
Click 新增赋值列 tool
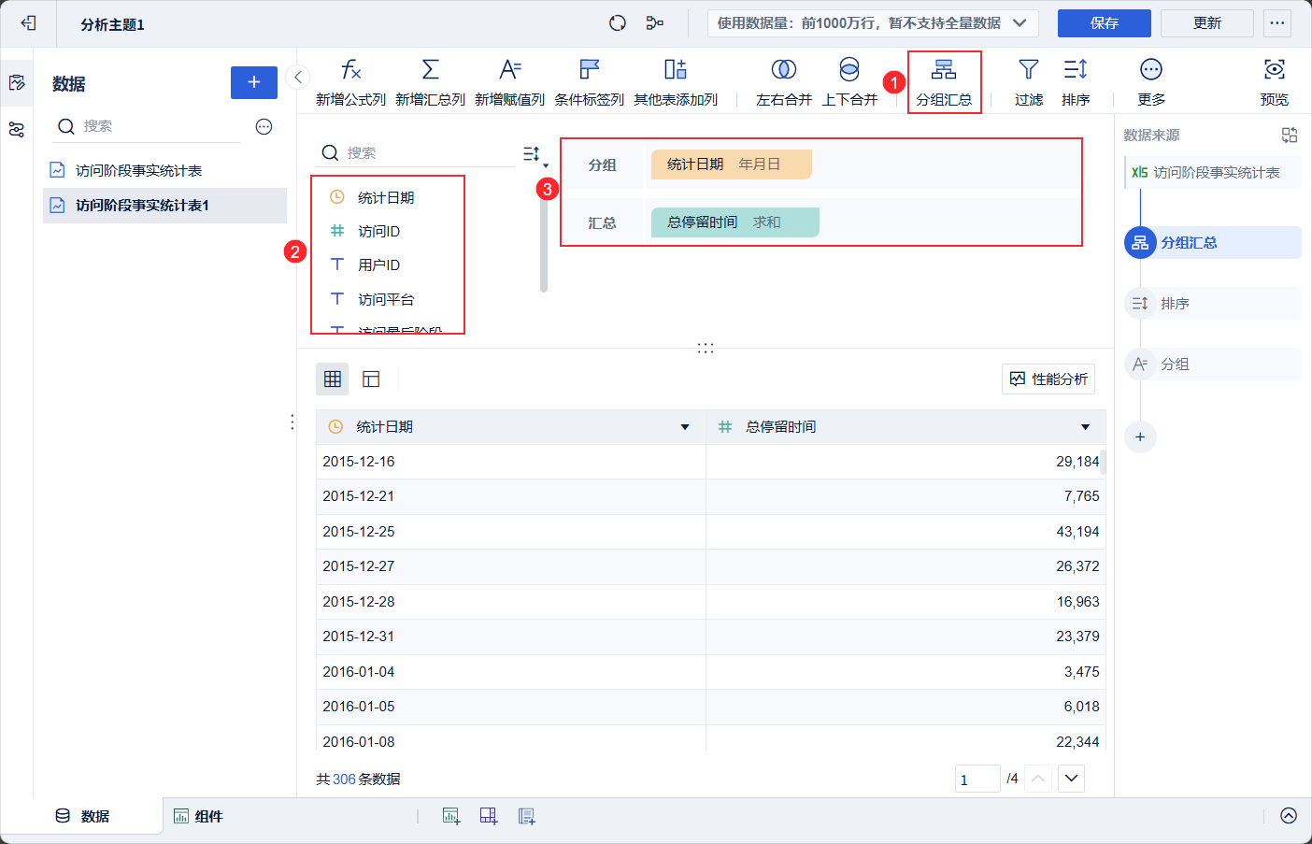point(509,82)
